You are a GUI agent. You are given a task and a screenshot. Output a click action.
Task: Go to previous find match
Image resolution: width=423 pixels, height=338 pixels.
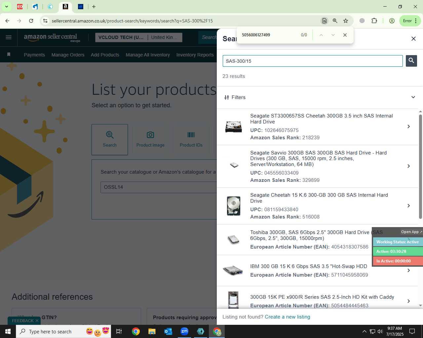321,35
